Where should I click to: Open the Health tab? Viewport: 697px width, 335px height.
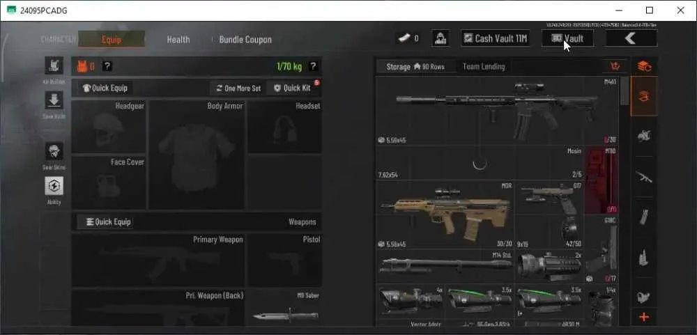(178, 40)
